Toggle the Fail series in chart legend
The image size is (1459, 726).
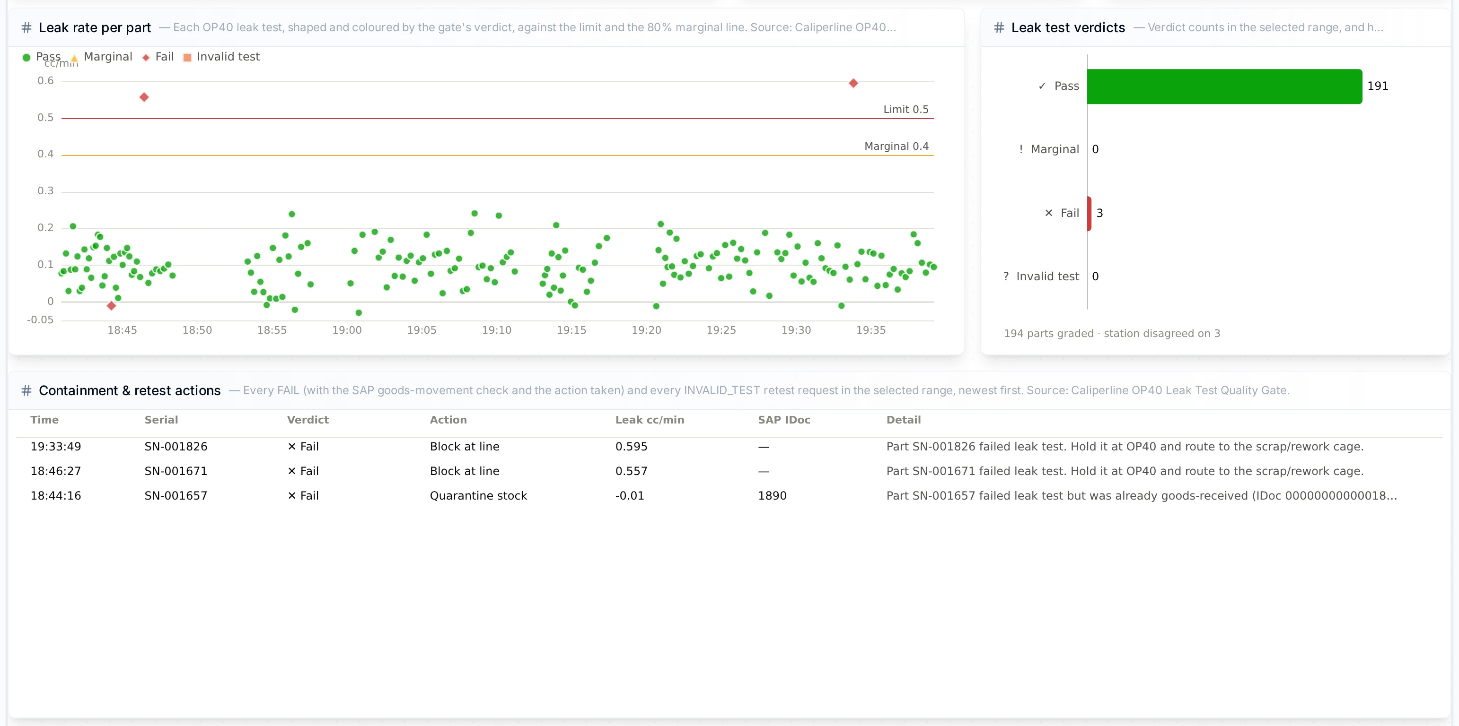click(158, 57)
